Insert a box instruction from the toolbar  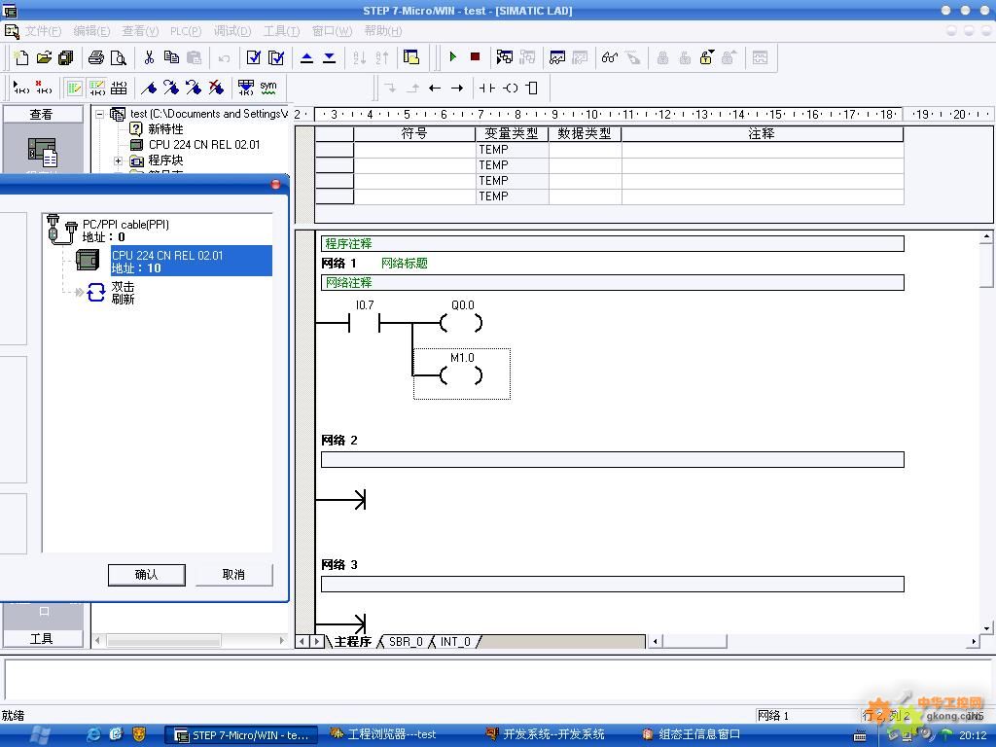tap(532, 89)
